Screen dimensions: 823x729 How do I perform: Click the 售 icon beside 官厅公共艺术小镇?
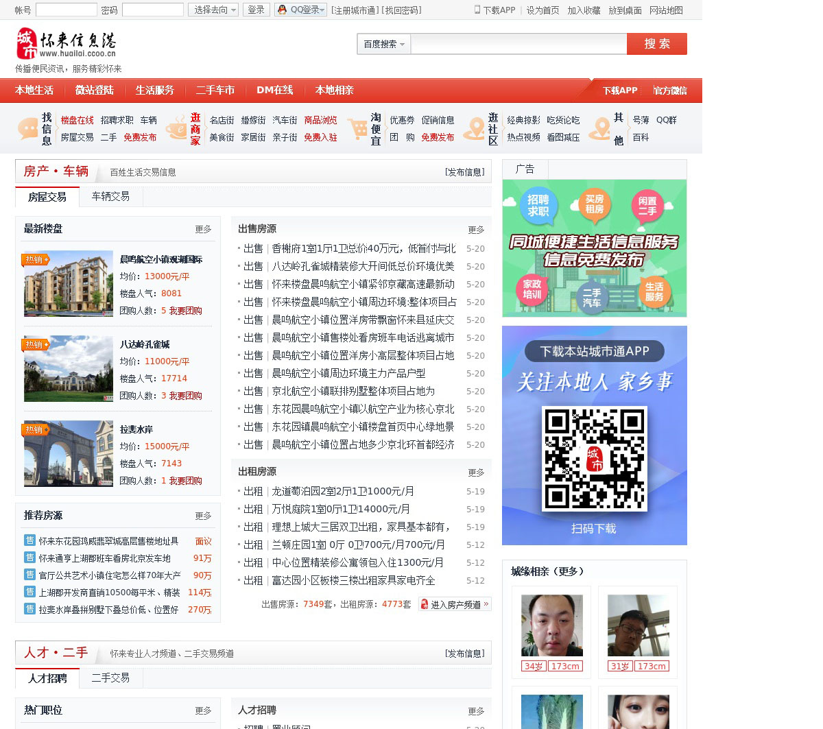(x=29, y=575)
